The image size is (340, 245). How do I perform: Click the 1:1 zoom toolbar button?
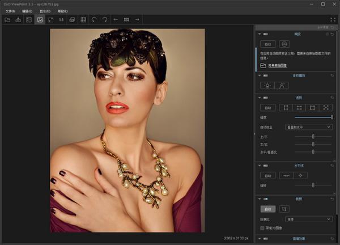coord(61,20)
